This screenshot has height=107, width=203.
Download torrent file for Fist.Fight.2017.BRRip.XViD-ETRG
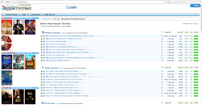pyautogui.click(x=42, y=61)
